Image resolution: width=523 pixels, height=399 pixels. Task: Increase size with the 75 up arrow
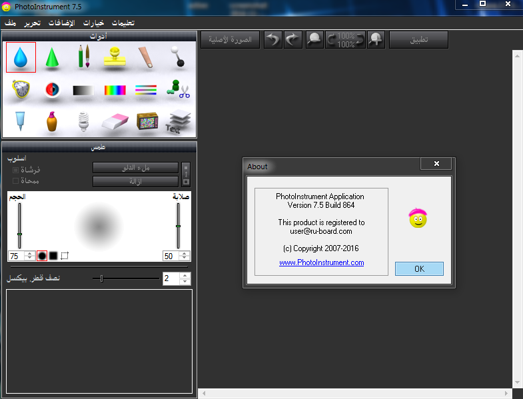point(30,254)
